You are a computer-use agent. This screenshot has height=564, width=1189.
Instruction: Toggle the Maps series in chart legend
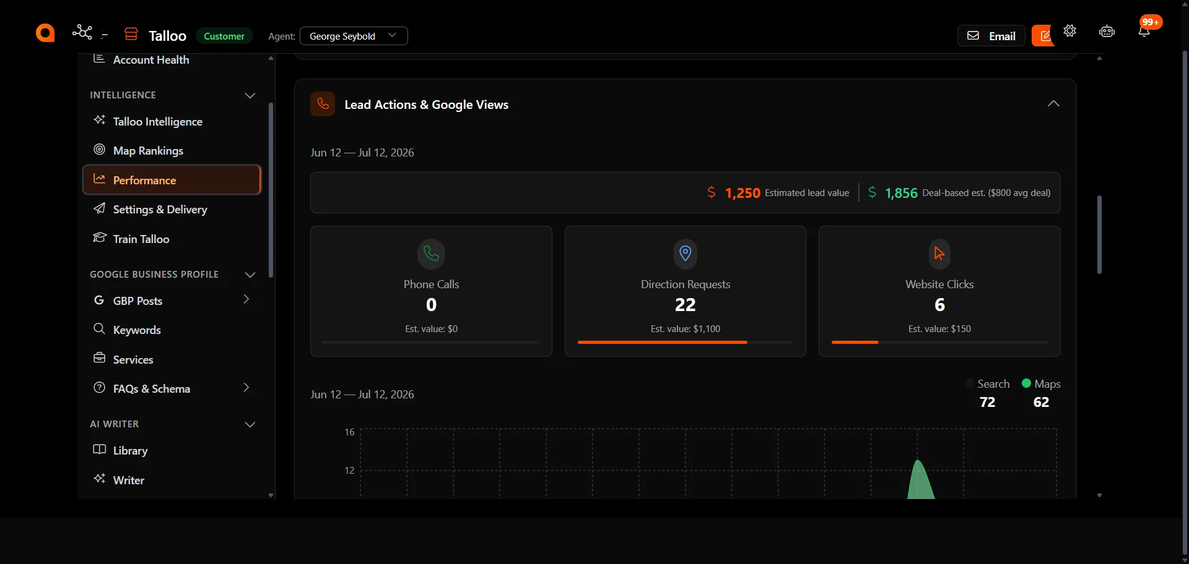pyautogui.click(x=1041, y=384)
